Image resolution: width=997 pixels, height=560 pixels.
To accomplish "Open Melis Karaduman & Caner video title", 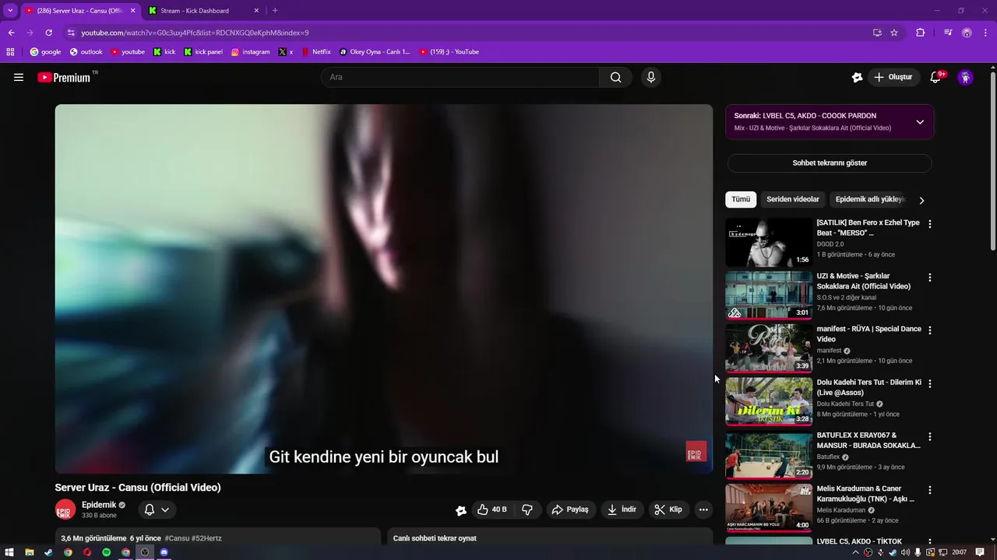I will click(x=865, y=494).
